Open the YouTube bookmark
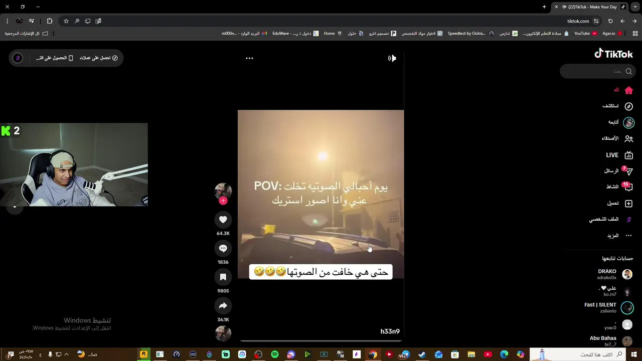642x361 pixels. tap(585, 34)
